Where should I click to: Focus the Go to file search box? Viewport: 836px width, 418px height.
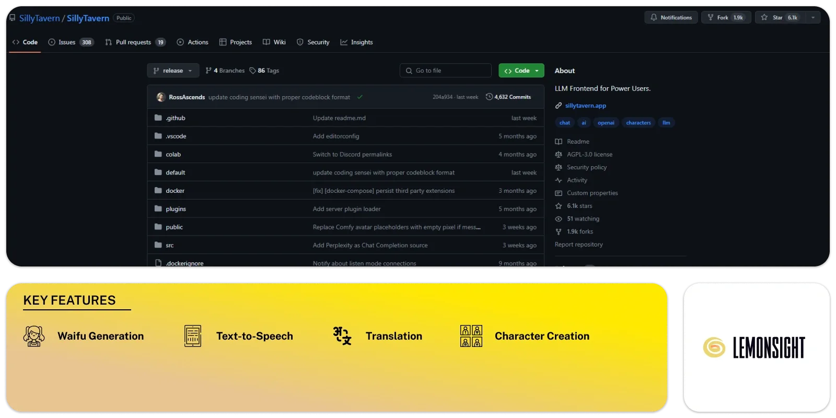pos(446,71)
